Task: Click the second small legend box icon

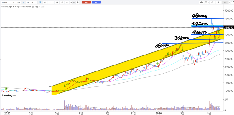Action: pyautogui.click(x=43, y=7)
